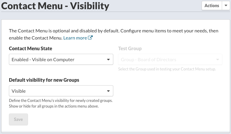Viewport: 231px width, 134px height.
Task: Click the Test Group label
Action: (130, 48)
